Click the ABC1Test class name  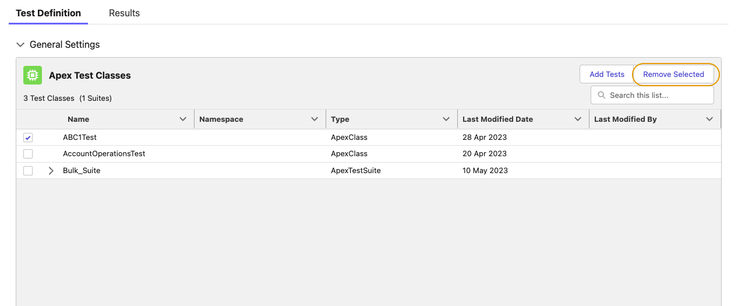(x=80, y=138)
